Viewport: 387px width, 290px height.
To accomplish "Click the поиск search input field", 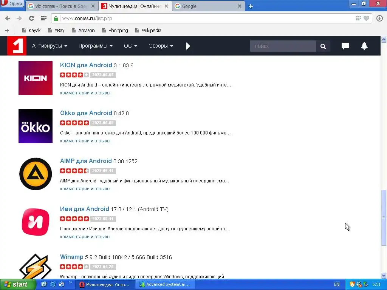I will (283, 46).
